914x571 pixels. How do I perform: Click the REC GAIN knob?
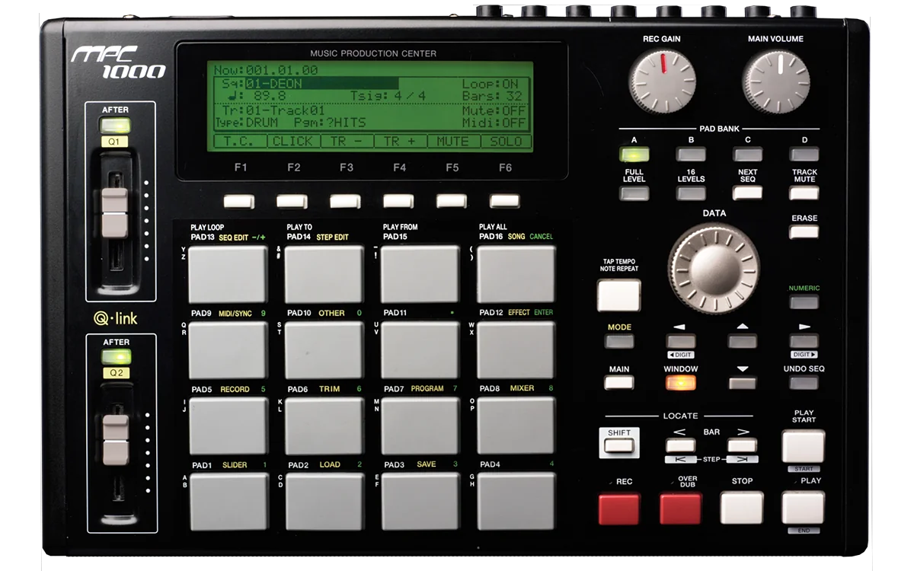click(x=663, y=82)
